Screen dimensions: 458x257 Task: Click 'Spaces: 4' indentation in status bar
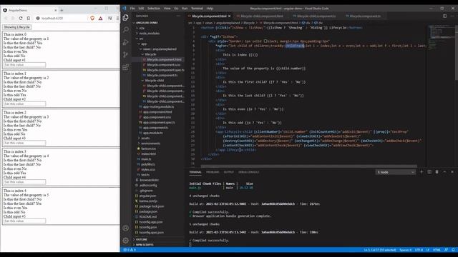[406, 250]
